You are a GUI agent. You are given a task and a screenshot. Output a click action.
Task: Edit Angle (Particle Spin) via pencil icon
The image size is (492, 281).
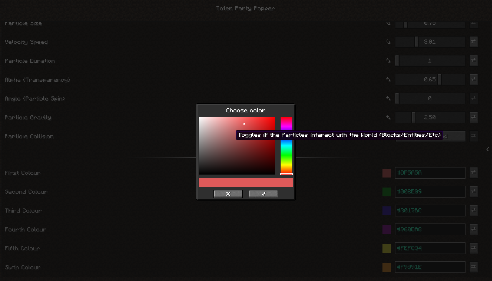coord(388,98)
